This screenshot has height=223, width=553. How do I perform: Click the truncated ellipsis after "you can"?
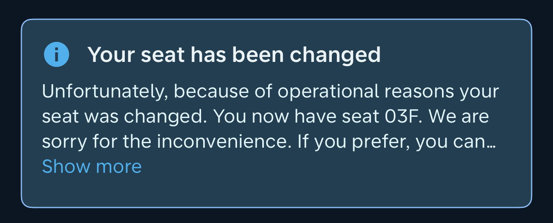point(492,142)
